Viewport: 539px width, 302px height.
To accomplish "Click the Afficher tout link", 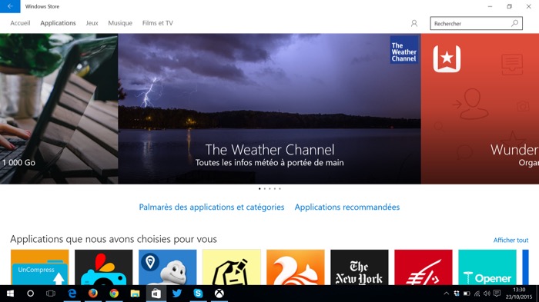I will coord(511,241).
